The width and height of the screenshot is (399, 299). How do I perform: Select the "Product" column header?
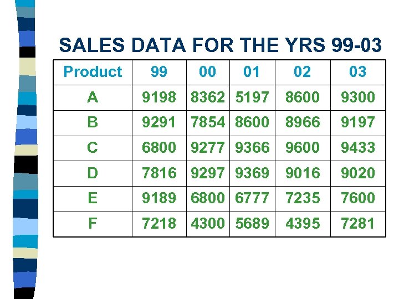(x=93, y=71)
